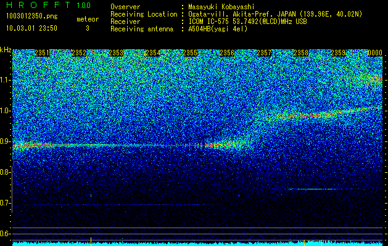388x246 pixels.
Task: Click the 2358 time marker
Action: tap(301, 53)
